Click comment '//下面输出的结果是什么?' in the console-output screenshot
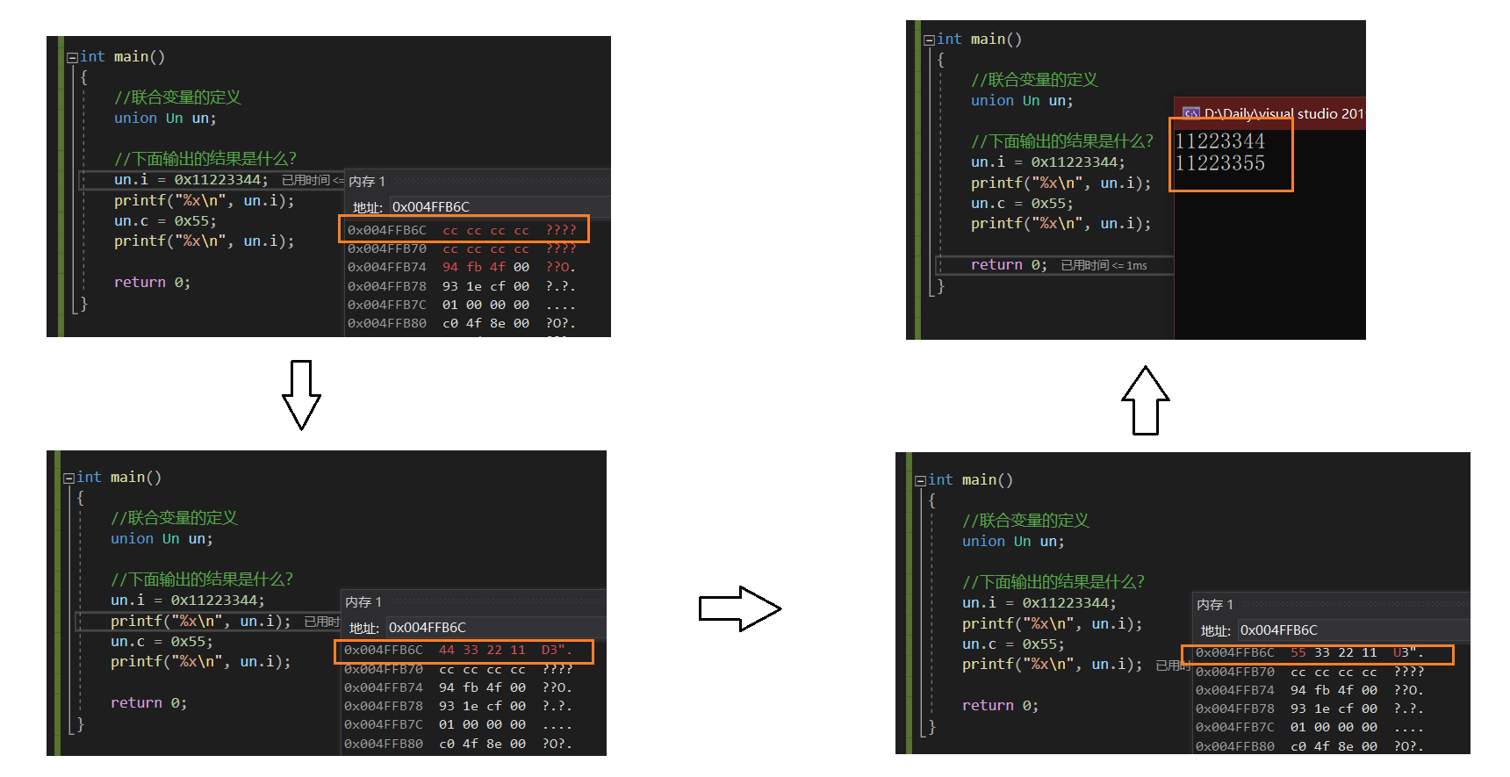Image resolution: width=1510 pixels, height=777 pixels. point(1062,141)
